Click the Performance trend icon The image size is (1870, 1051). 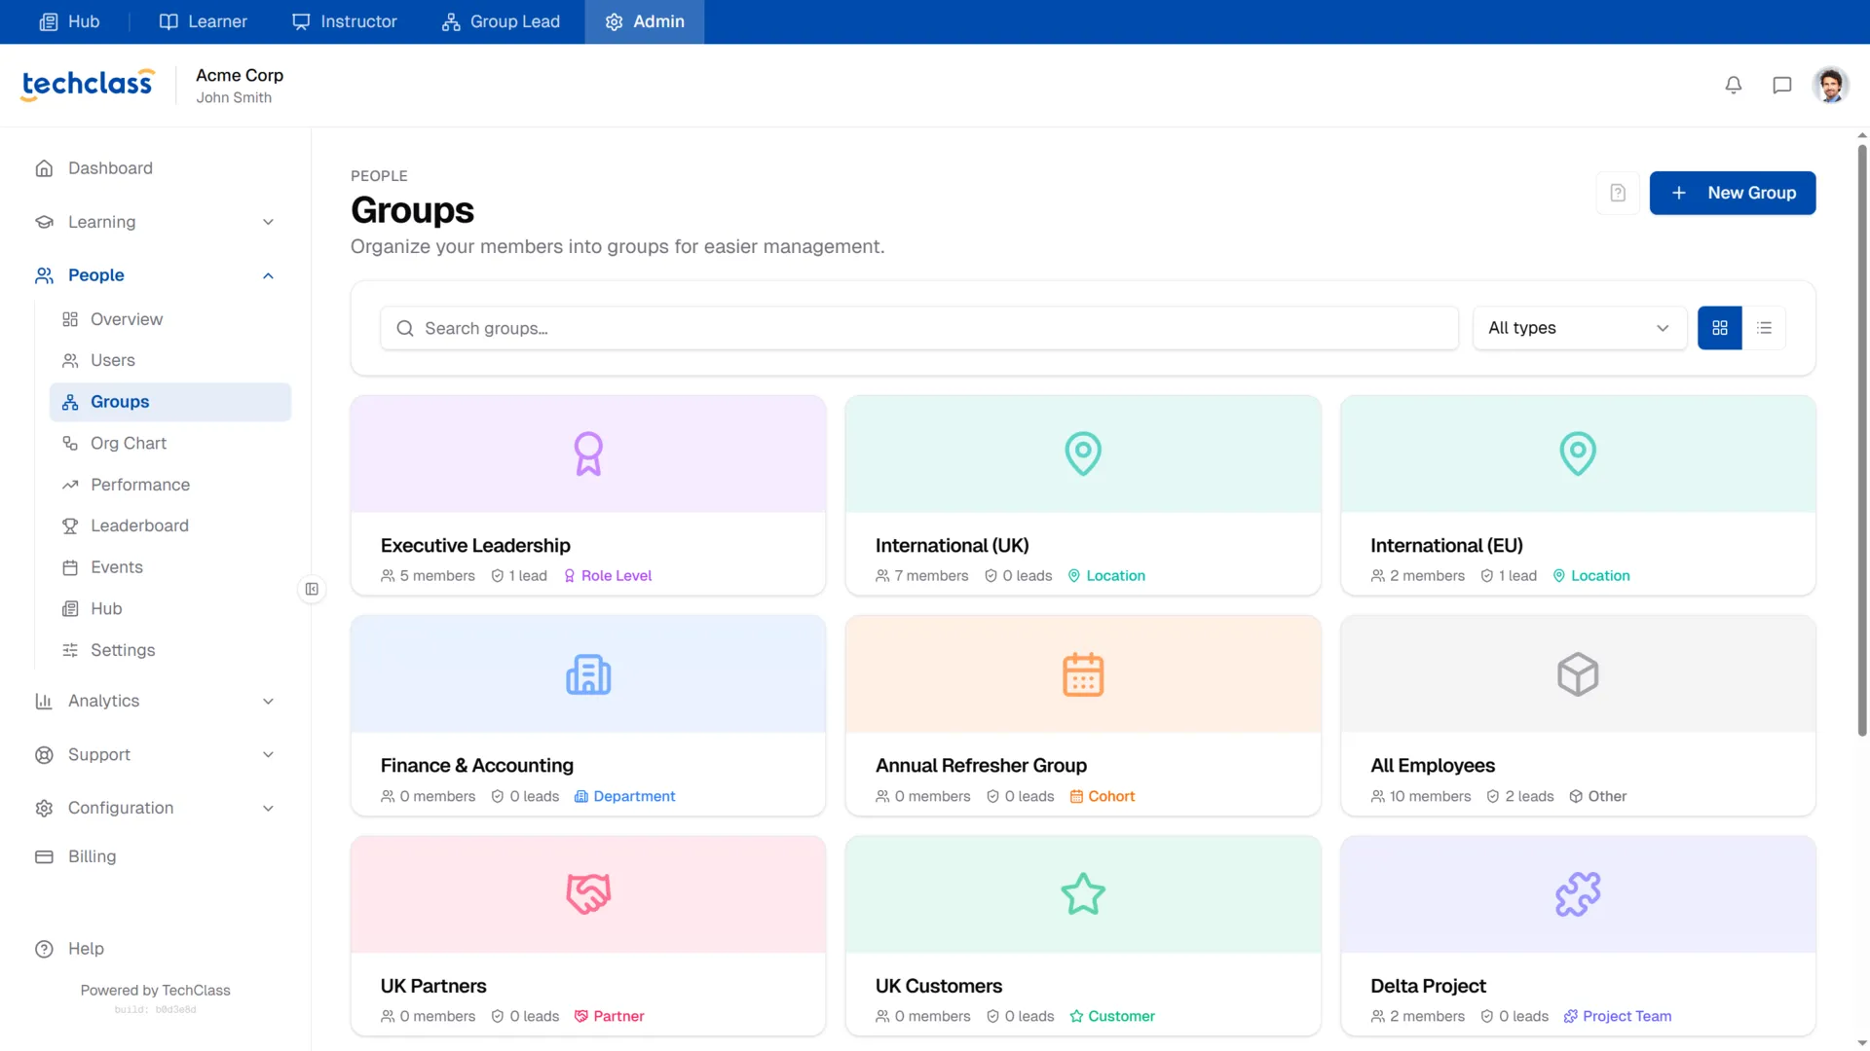pos(70,486)
